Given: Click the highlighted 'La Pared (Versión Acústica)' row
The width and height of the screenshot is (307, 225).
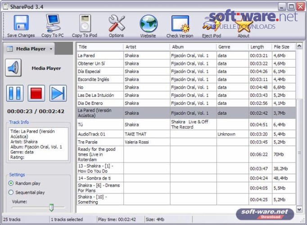Looking at the screenshot, I should (186, 113).
